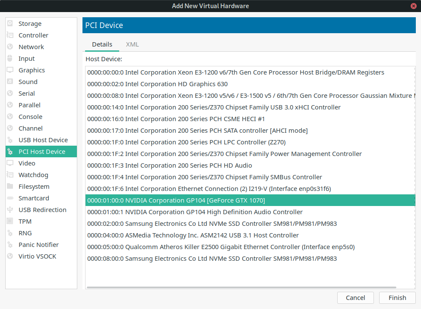Select Network hardware type label
The width and height of the screenshot is (421, 309).
click(x=31, y=47)
